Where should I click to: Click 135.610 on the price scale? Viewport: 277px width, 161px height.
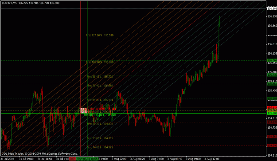tap(272, 81)
